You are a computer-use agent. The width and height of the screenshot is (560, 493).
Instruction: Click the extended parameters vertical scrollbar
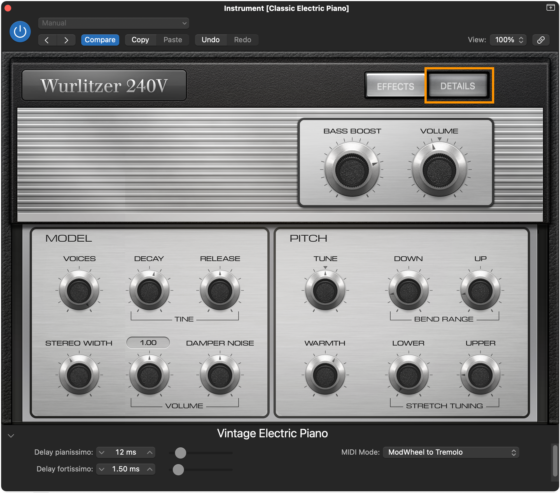point(555,461)
